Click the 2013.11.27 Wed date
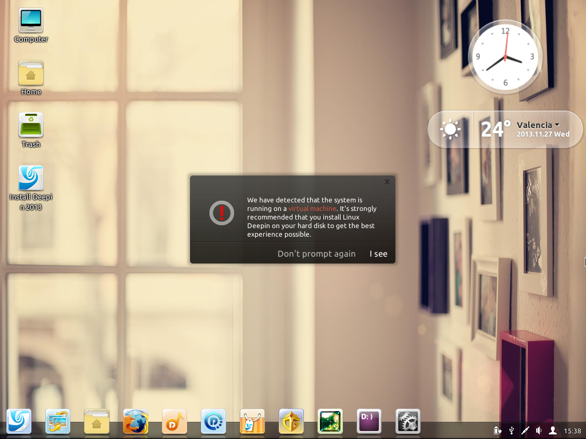This screenshot has width=586, height=439. [x=543, y=134]
